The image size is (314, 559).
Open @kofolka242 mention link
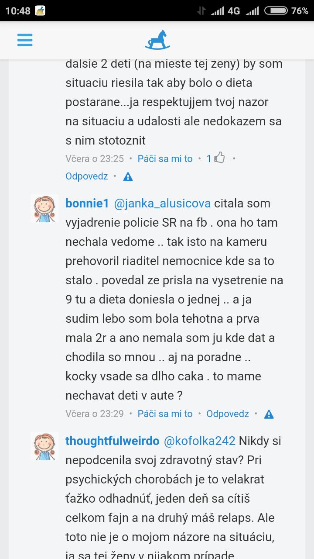coord(199,441)
